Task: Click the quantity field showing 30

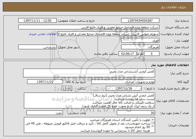Action: (136, 113)
